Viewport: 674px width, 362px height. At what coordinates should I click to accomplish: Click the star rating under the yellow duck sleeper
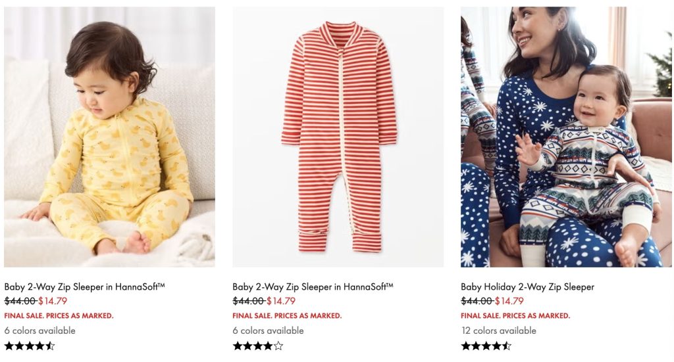click(x=30, y=346)
